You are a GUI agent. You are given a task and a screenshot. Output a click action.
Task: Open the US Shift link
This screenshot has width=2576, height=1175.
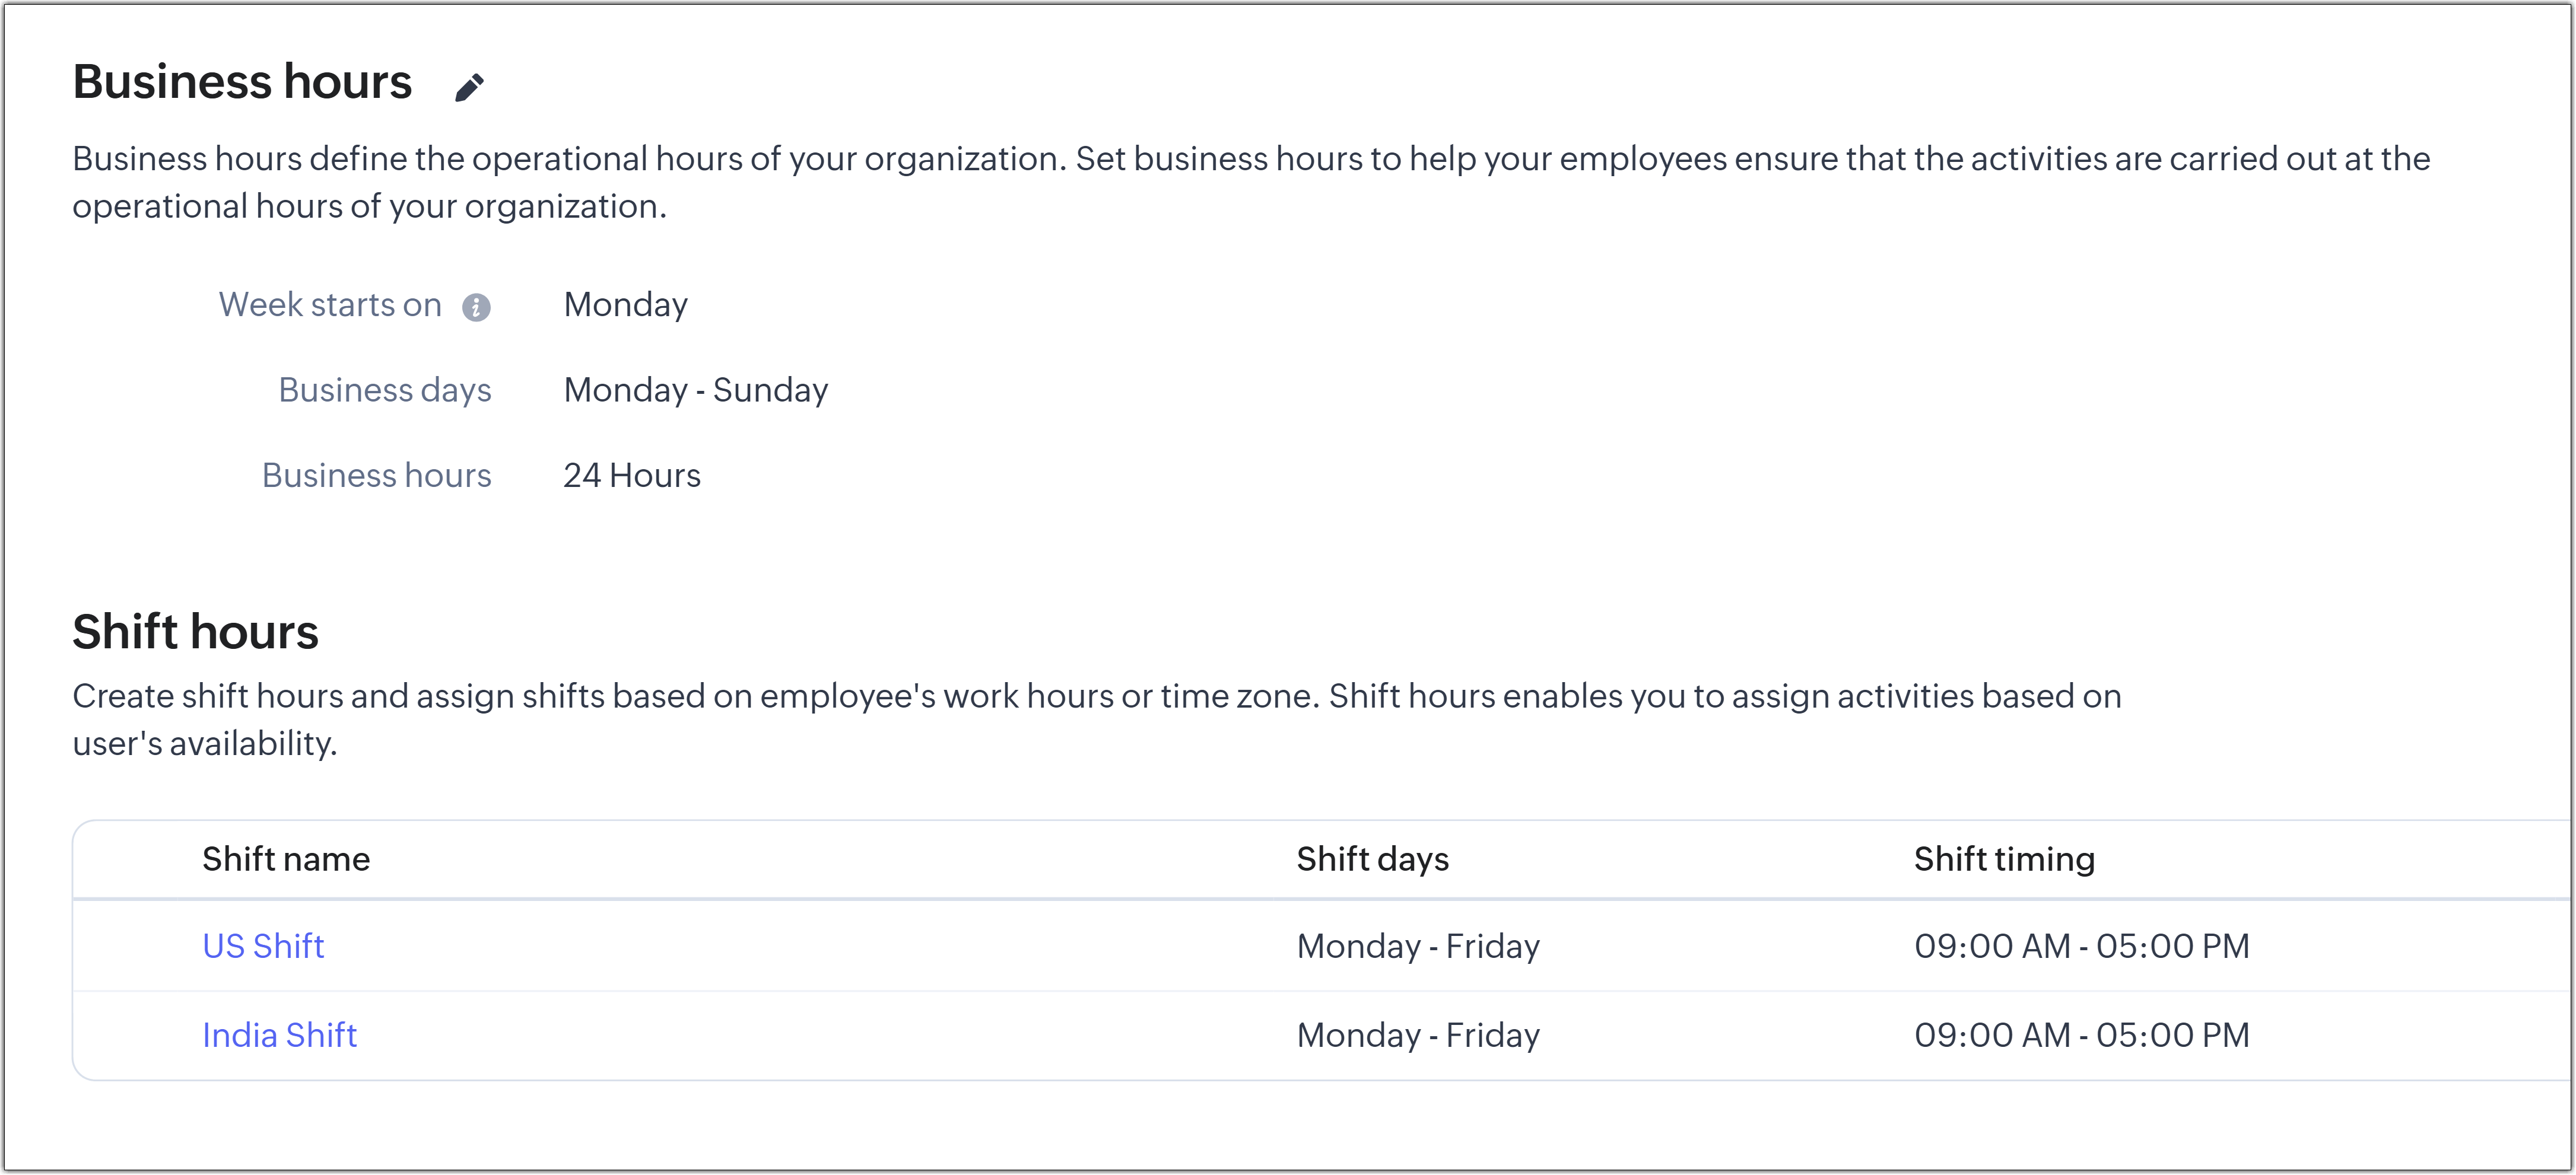[263, 945]
